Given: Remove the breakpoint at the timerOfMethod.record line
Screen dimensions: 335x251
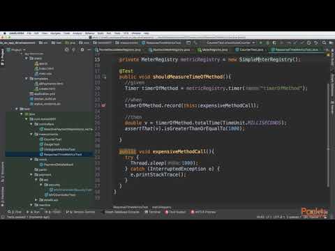Looking at the screenshot, I should coord(103,105).
